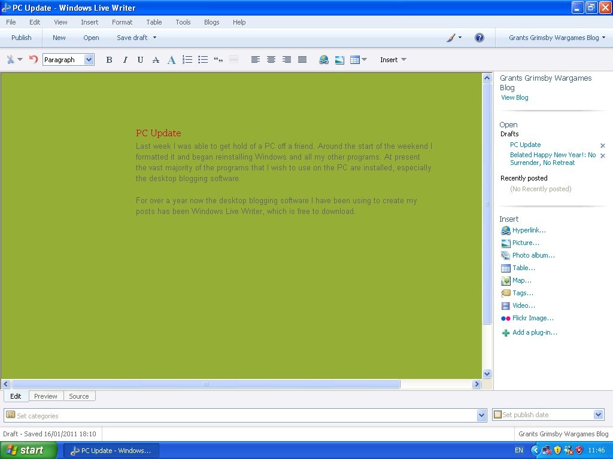This screenshot has width=613, height=459.
Task: Open Grants Grimsby Wargames Blog dropdown
Action: pos(557,38)
